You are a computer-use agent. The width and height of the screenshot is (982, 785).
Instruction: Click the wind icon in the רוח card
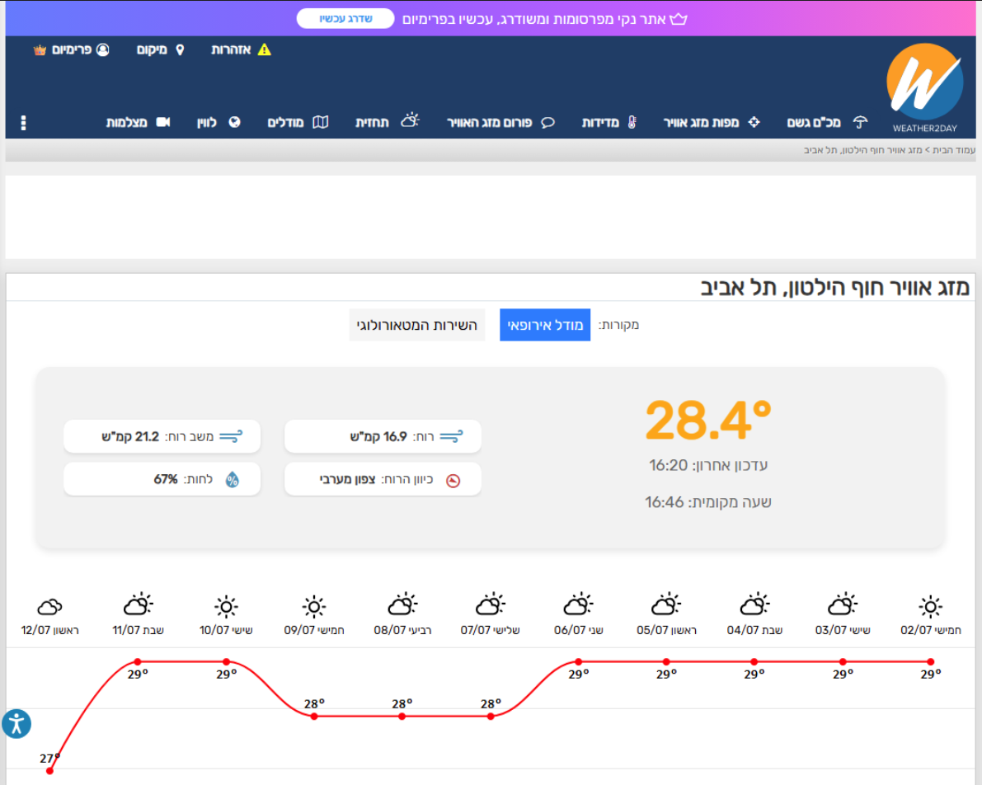click(452, 437)
